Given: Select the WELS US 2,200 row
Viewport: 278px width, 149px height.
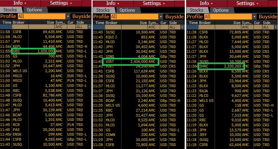Looking at the screenshot, I should [x=46, y=71].
